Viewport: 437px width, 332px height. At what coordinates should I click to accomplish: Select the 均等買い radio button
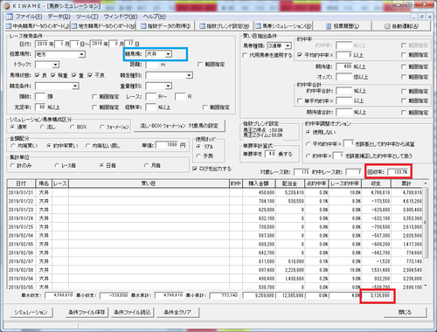click(12, 146)
